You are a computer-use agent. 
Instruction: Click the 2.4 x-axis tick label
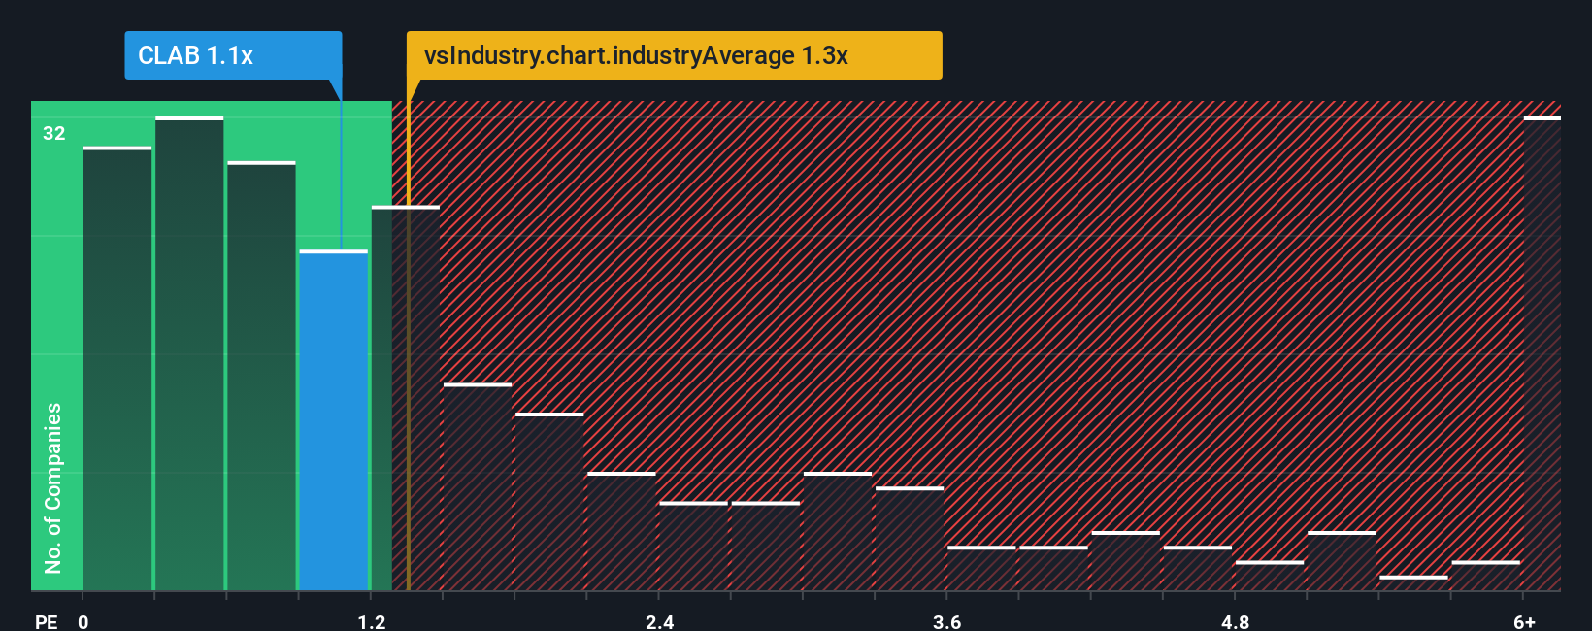tap(660, 621)
